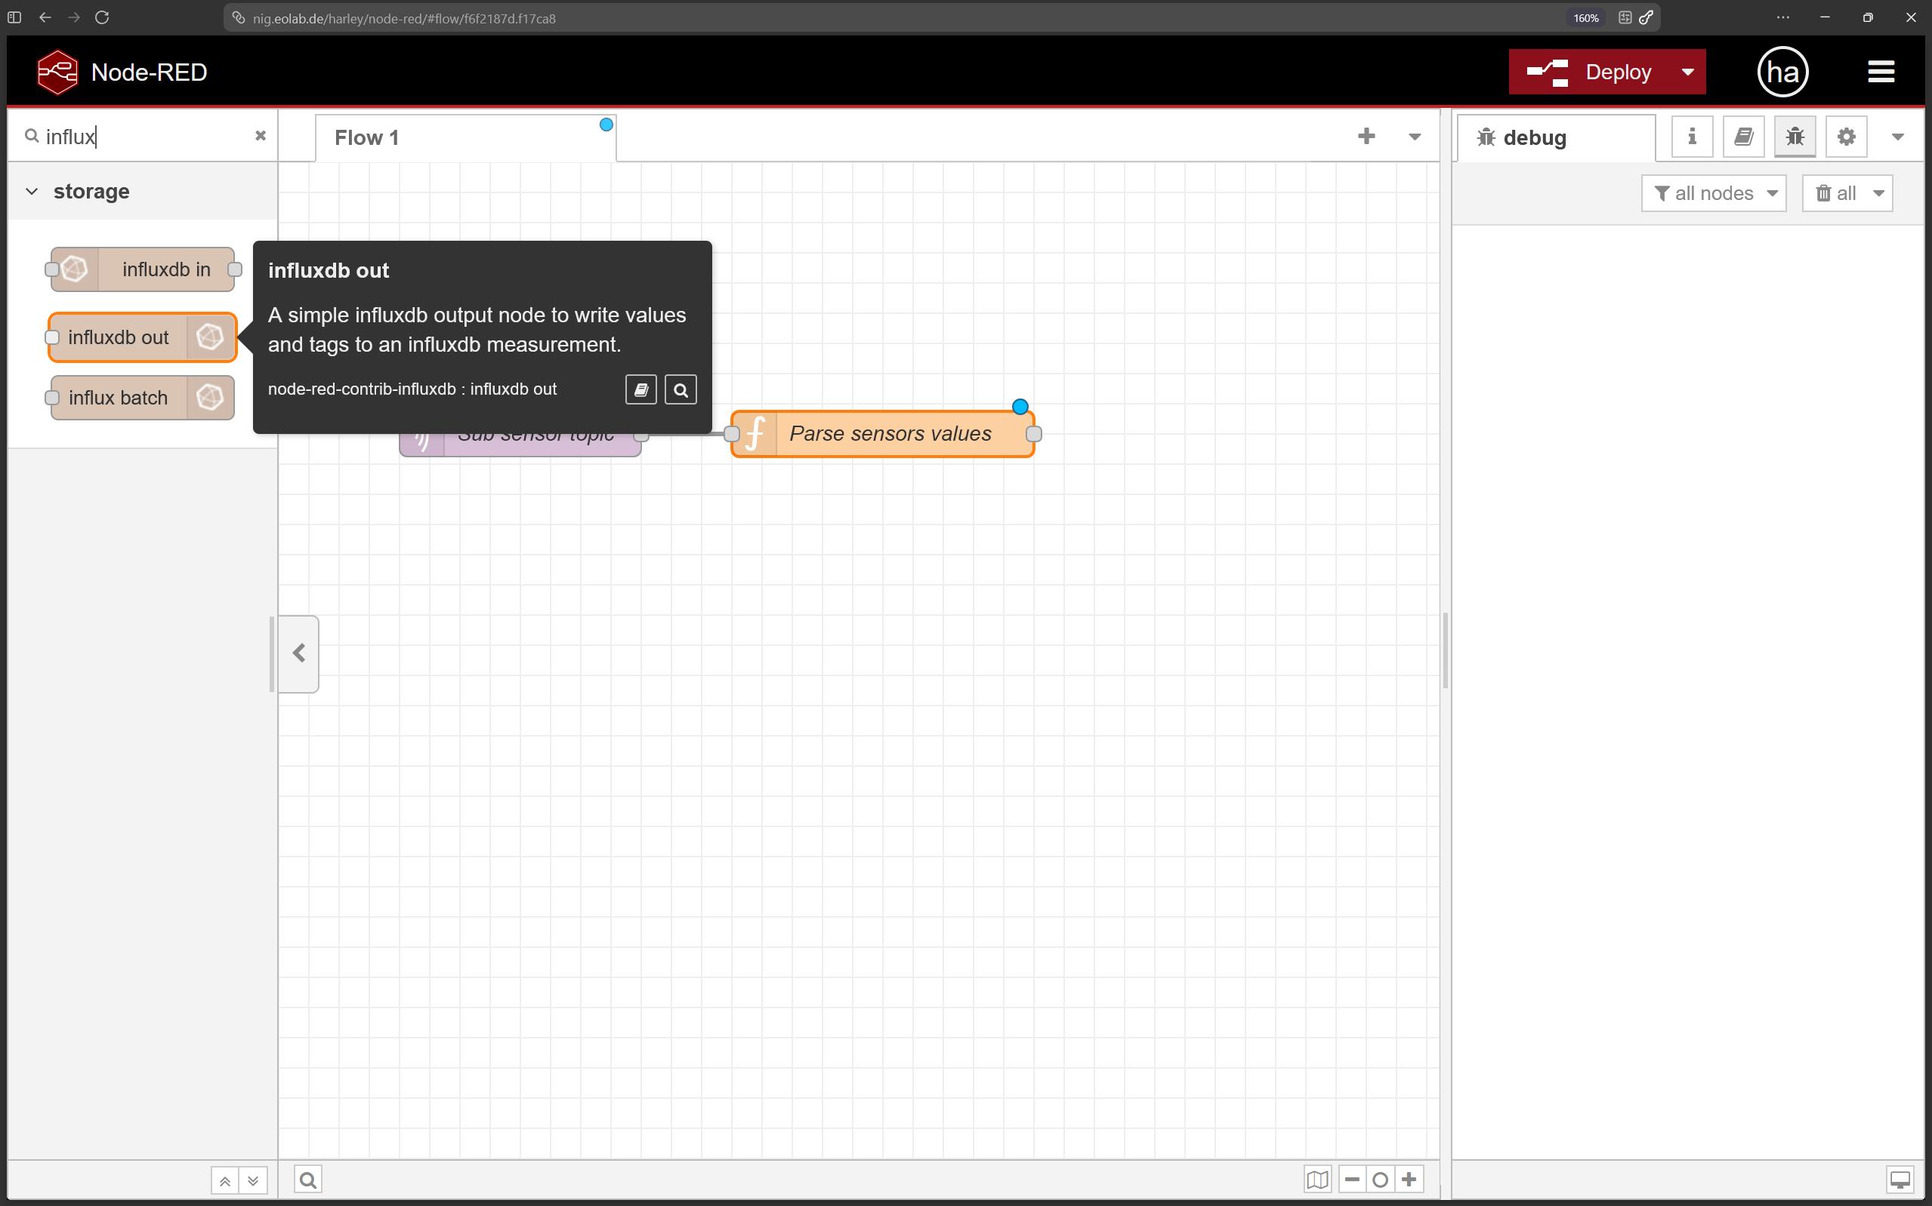Clear the palette search filter
1932x1206 pixels.
click(260, 136)
